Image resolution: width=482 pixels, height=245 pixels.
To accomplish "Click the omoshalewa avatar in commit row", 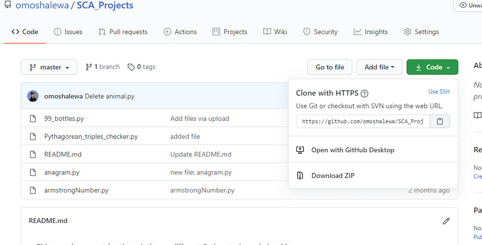I will [33, 96].
